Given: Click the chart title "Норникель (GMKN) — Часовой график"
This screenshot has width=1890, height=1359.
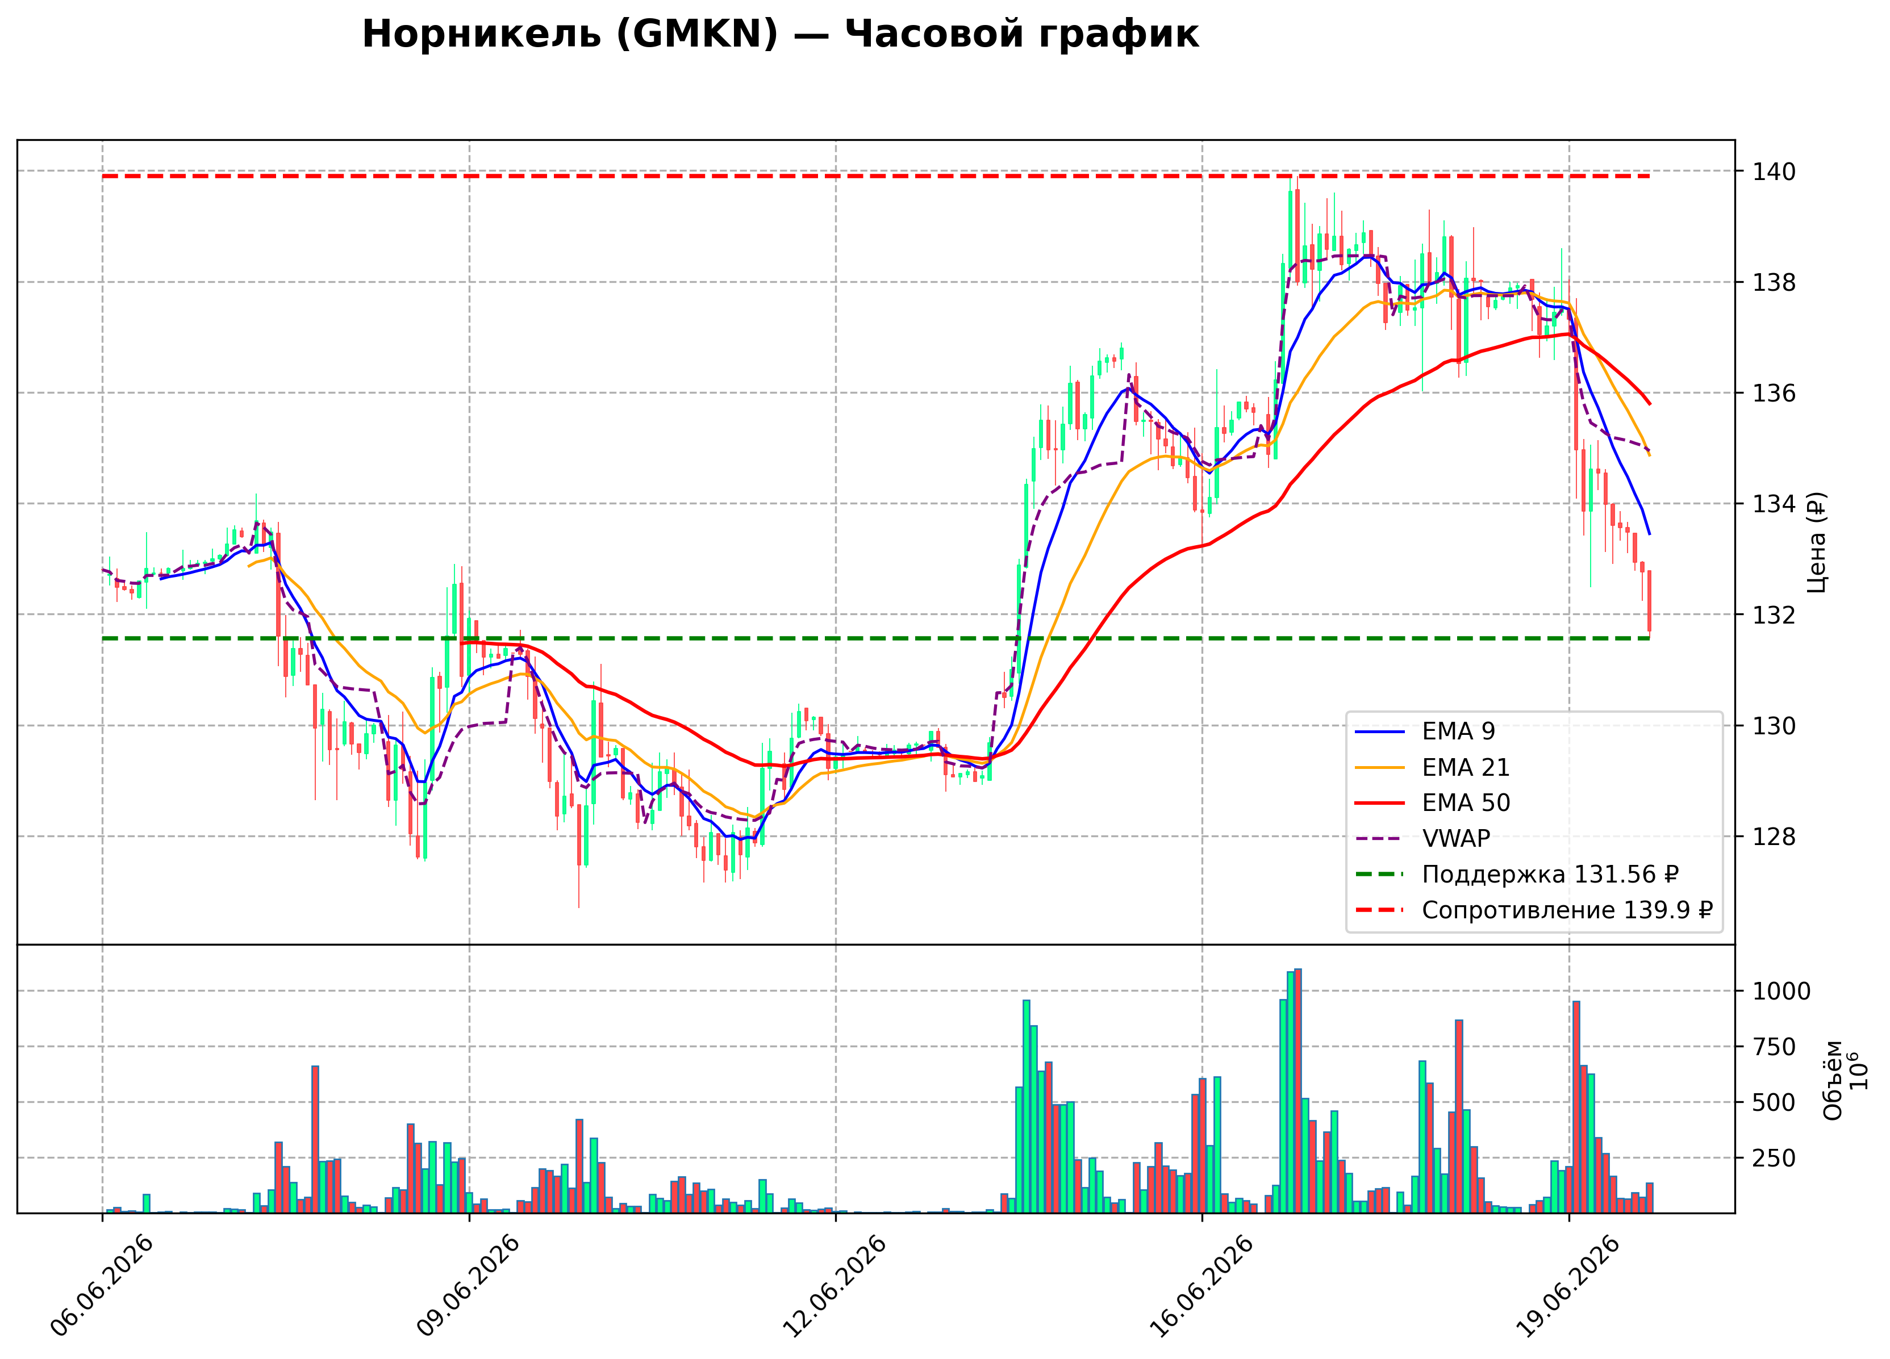Looking at the screenshot, I should point(780,34).
